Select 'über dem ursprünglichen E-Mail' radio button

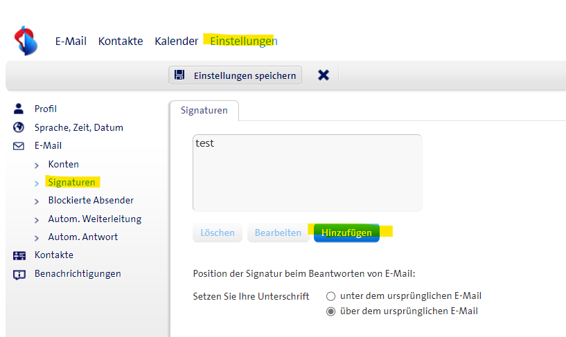point(330,311)
